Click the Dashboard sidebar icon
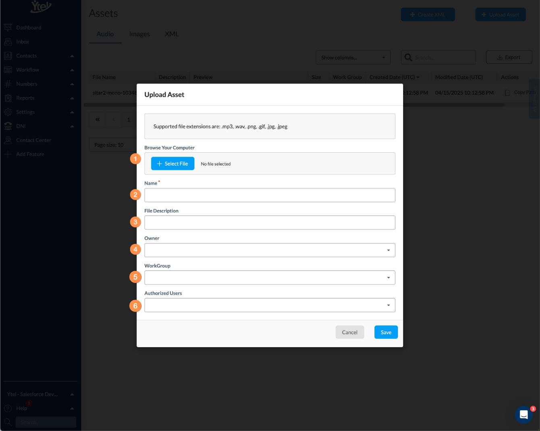This screenshot has height=431, width=540. click(x=8, y=27)
